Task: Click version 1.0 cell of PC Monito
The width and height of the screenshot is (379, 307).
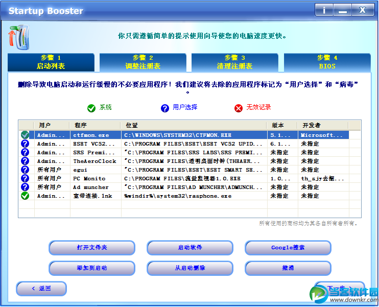Action: [282, 178]
